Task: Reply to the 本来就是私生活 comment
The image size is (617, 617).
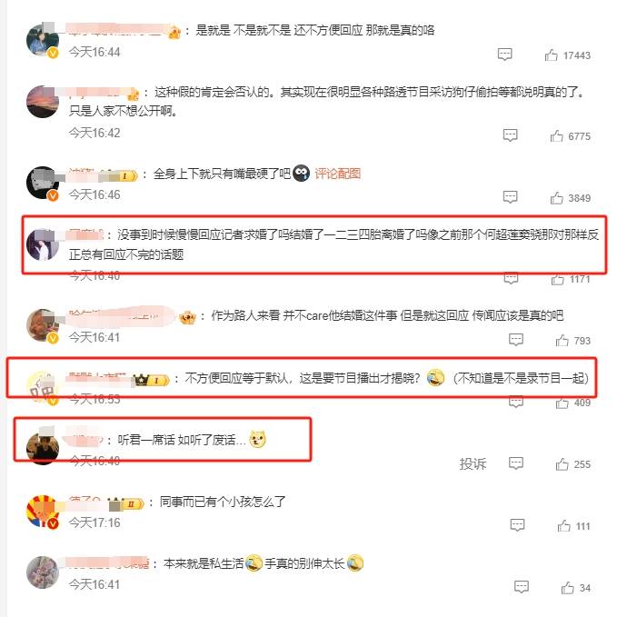Action: (x=522, y=587)
